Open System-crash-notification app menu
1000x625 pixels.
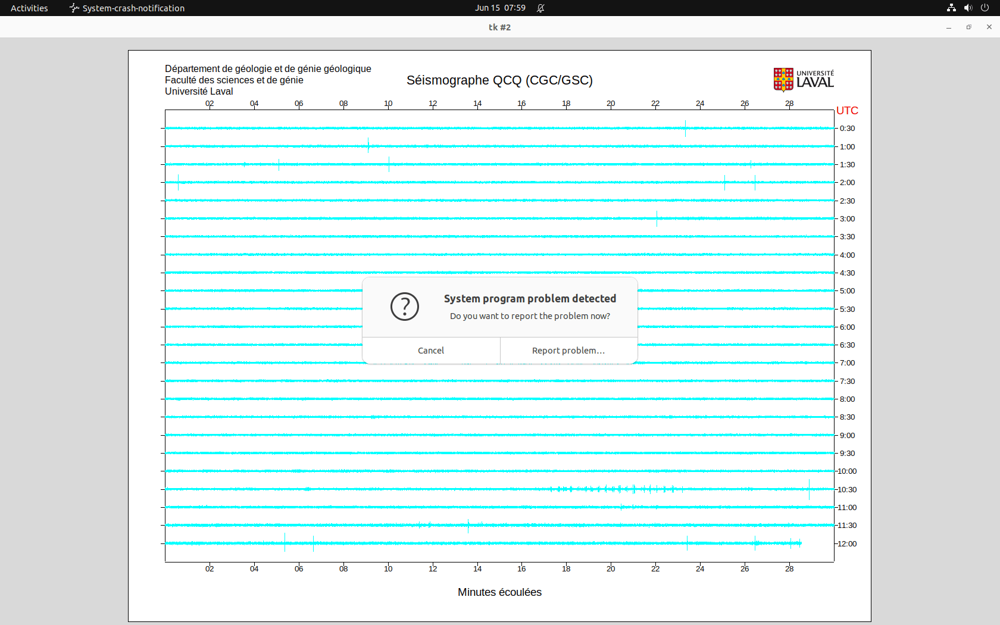coord(127,8)
